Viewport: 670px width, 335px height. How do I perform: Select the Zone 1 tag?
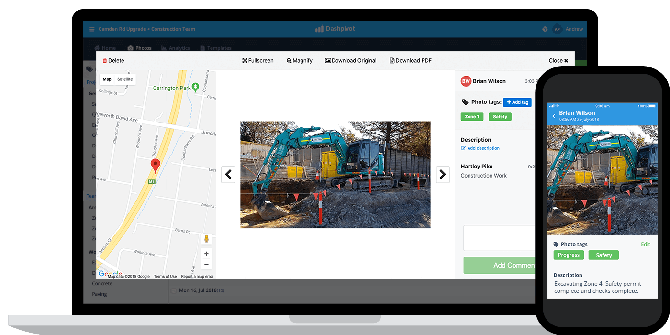tap(472, 117)
